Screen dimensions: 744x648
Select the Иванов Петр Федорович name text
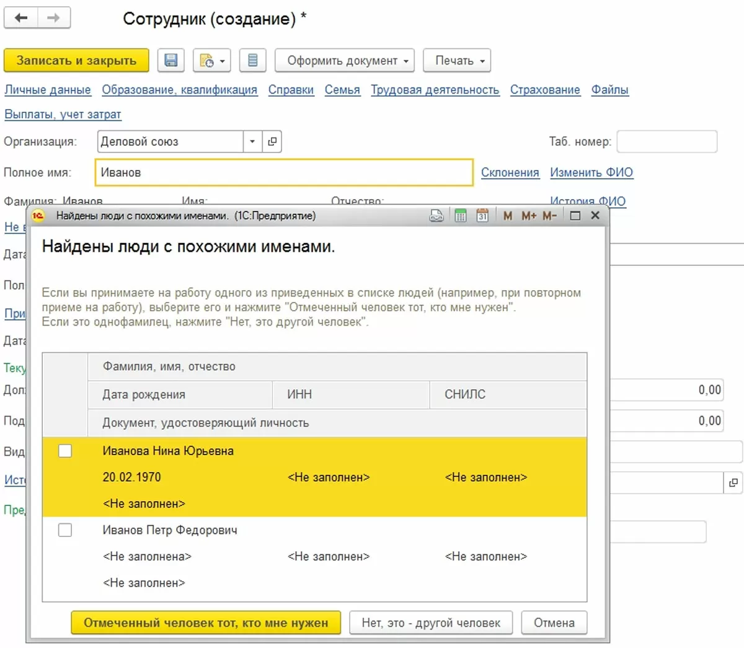click(170, 530)
